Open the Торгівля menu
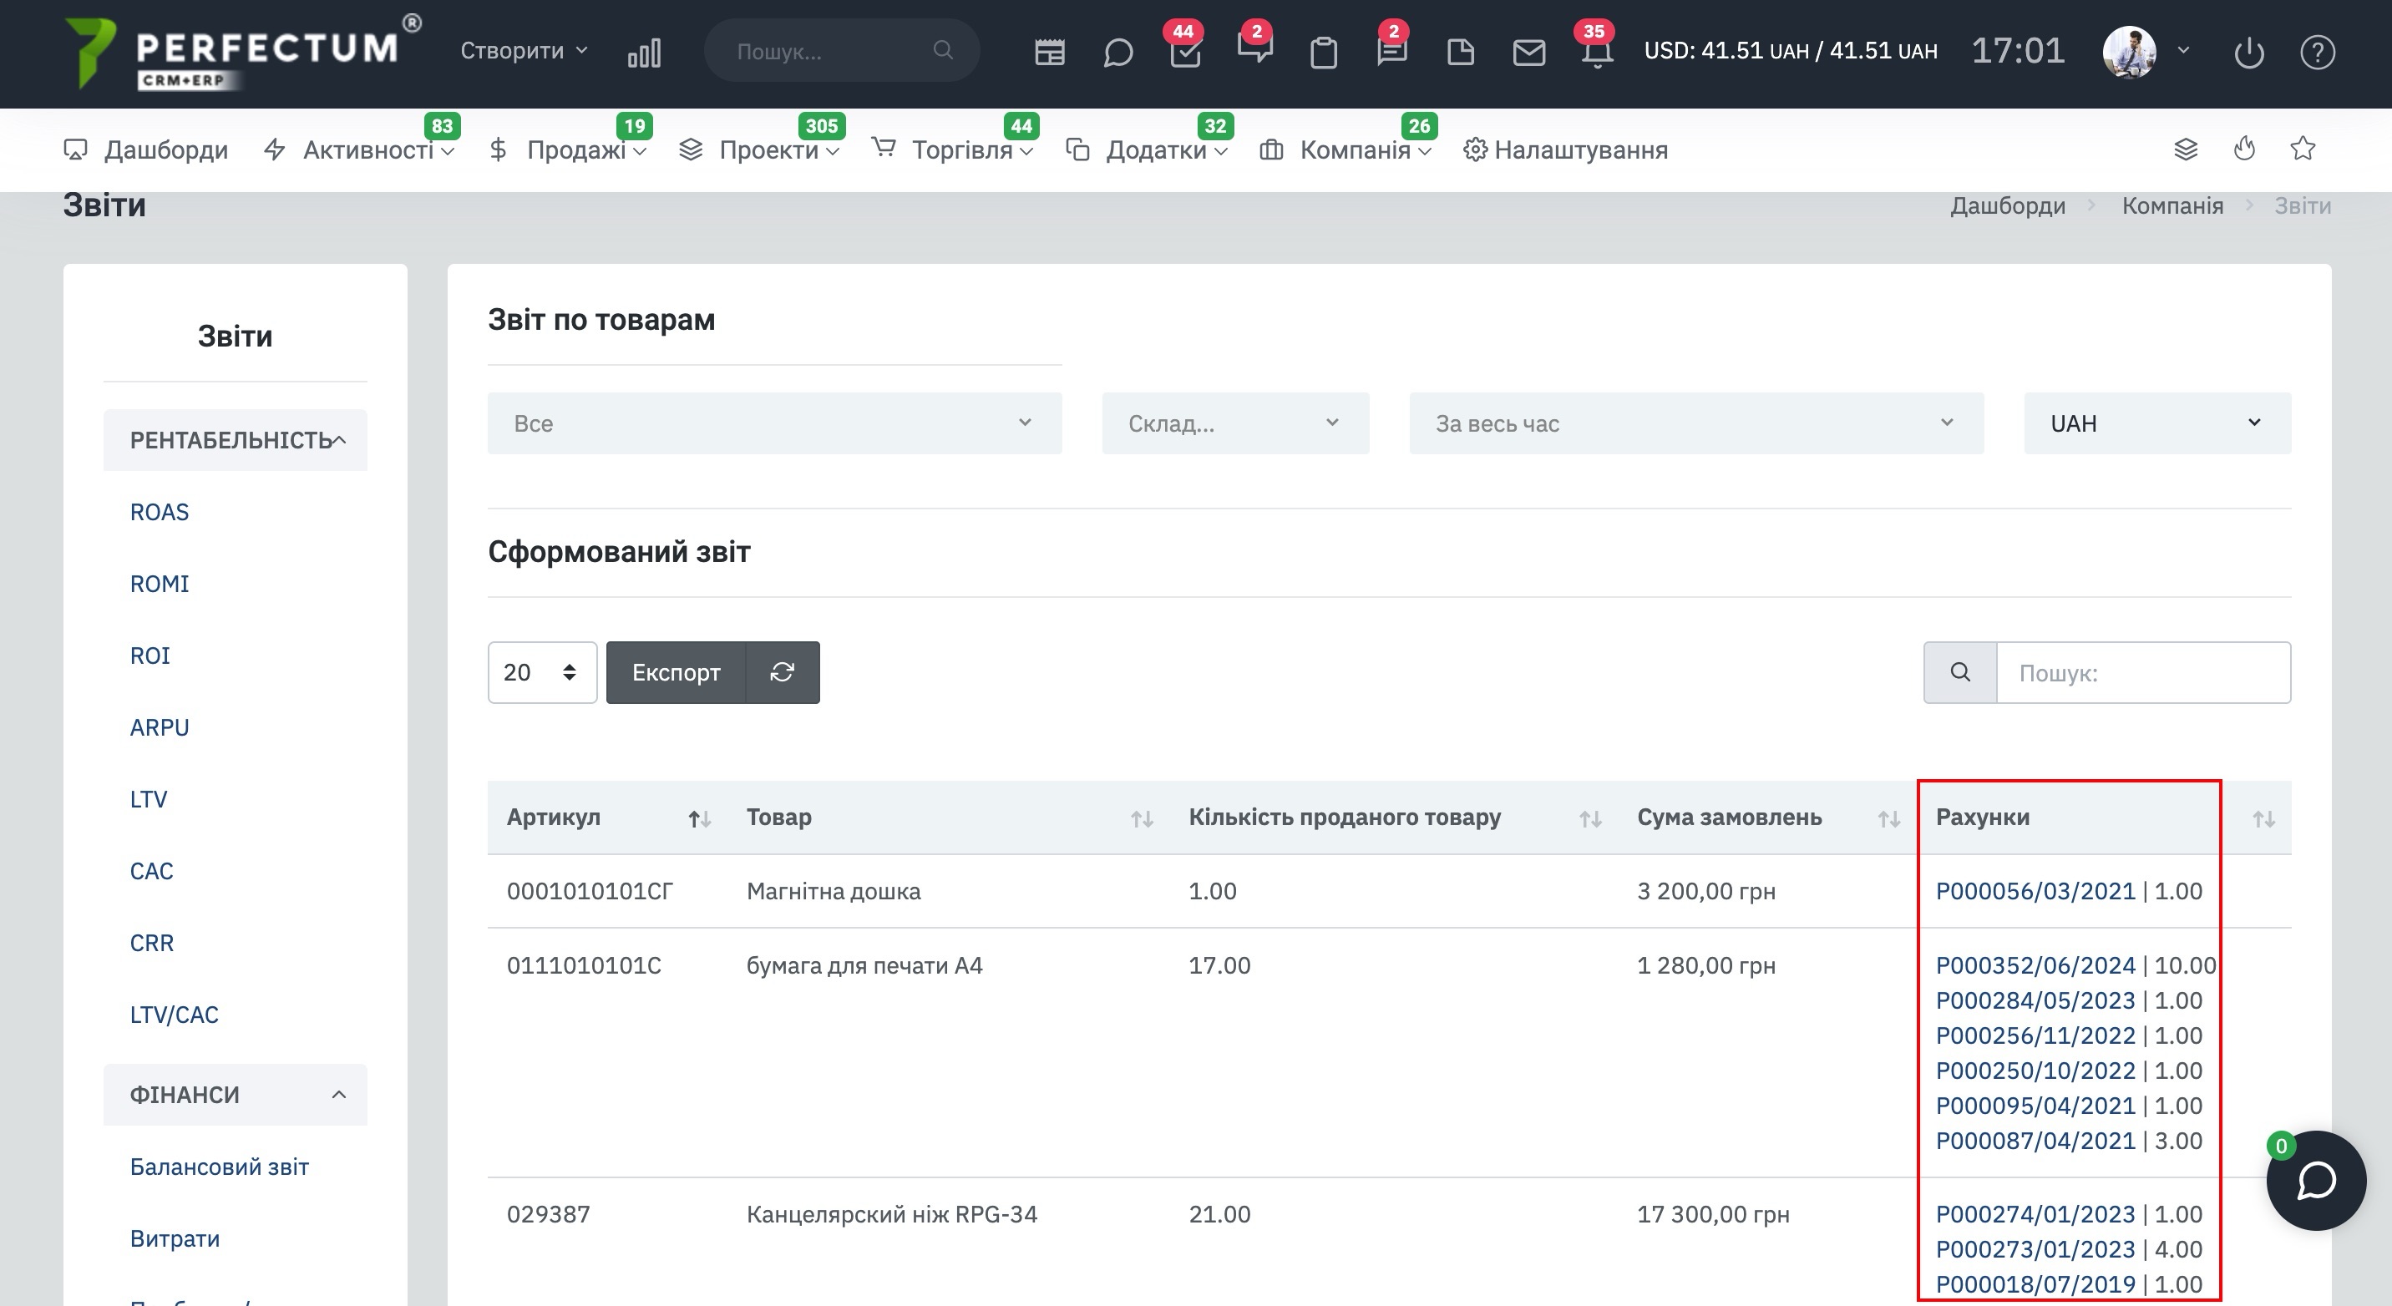The image size is (2392, 1306). (962, 149)
